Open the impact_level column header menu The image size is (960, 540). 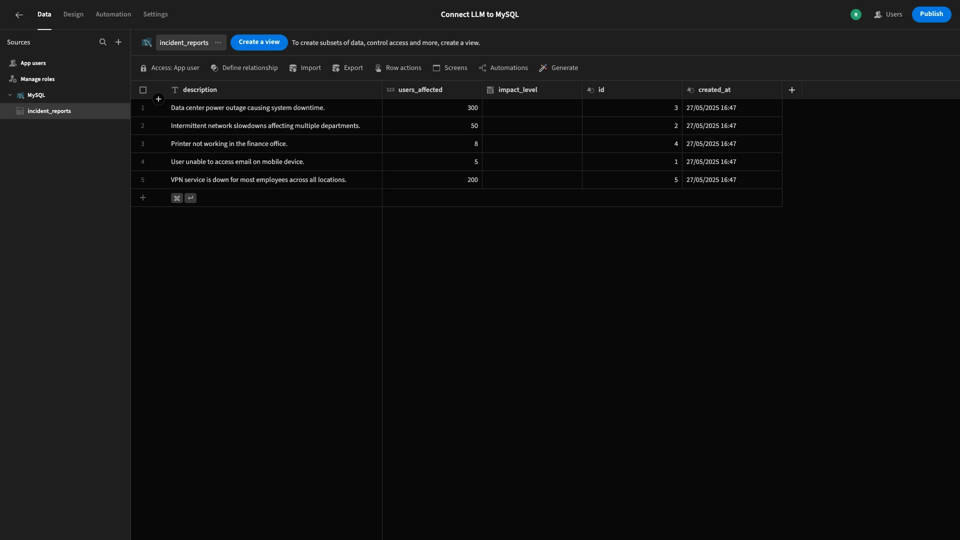(532, 90)
